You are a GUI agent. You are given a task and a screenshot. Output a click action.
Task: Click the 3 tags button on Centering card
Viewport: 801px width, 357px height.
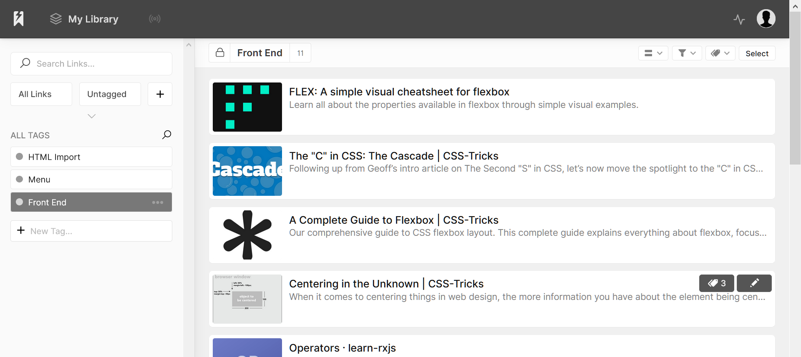pyautogui.click(x=716, y=283)
